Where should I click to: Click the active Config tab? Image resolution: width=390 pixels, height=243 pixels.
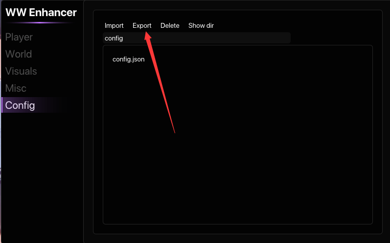click(20, 105)
